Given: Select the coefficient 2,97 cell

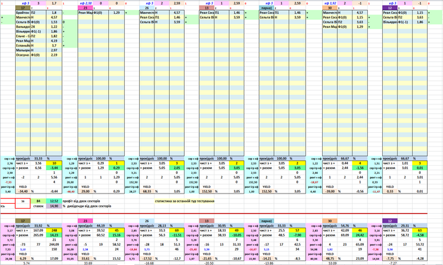Looking at the screenshot, I should [x=54, y=50].
